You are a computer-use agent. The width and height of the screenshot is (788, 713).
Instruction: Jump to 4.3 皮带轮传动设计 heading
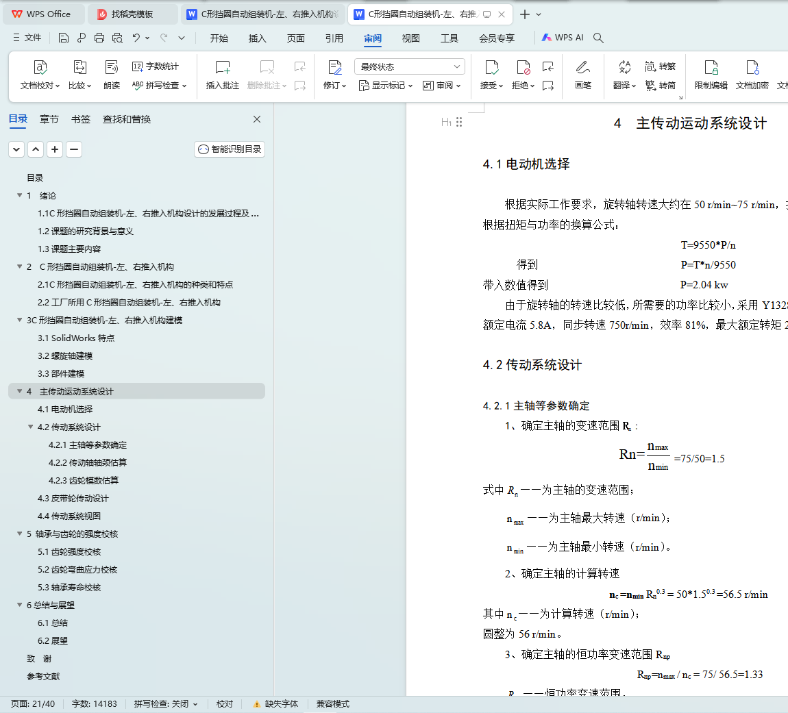click(73, 499)
